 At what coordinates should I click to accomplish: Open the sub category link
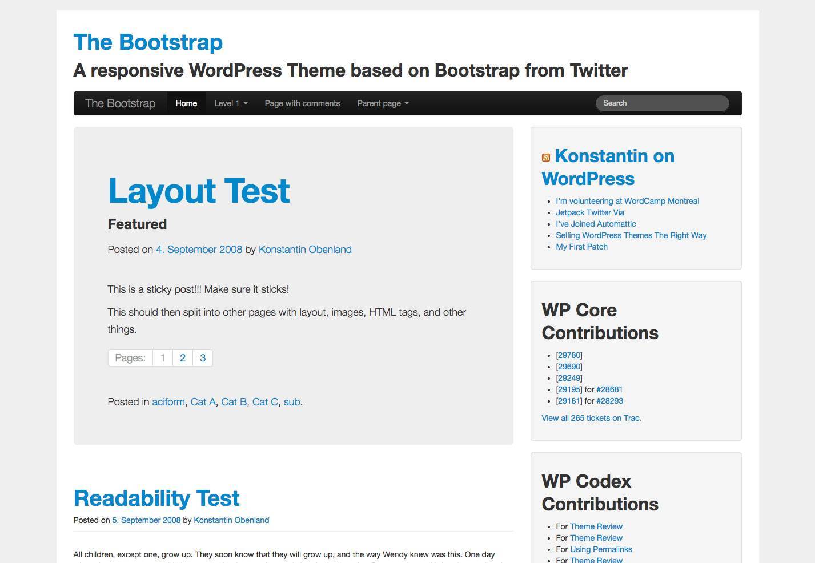coord(292,402)
